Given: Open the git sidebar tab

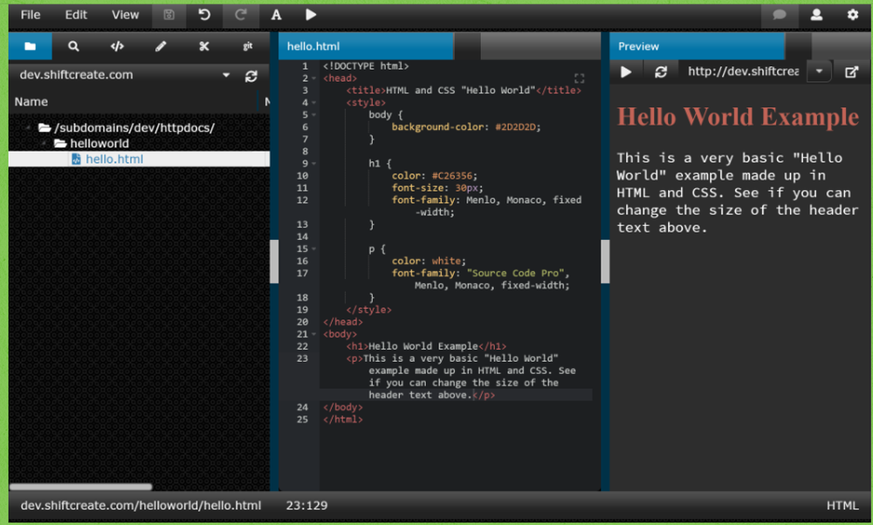Looking at the screenshot, I should tap(247, 46).
